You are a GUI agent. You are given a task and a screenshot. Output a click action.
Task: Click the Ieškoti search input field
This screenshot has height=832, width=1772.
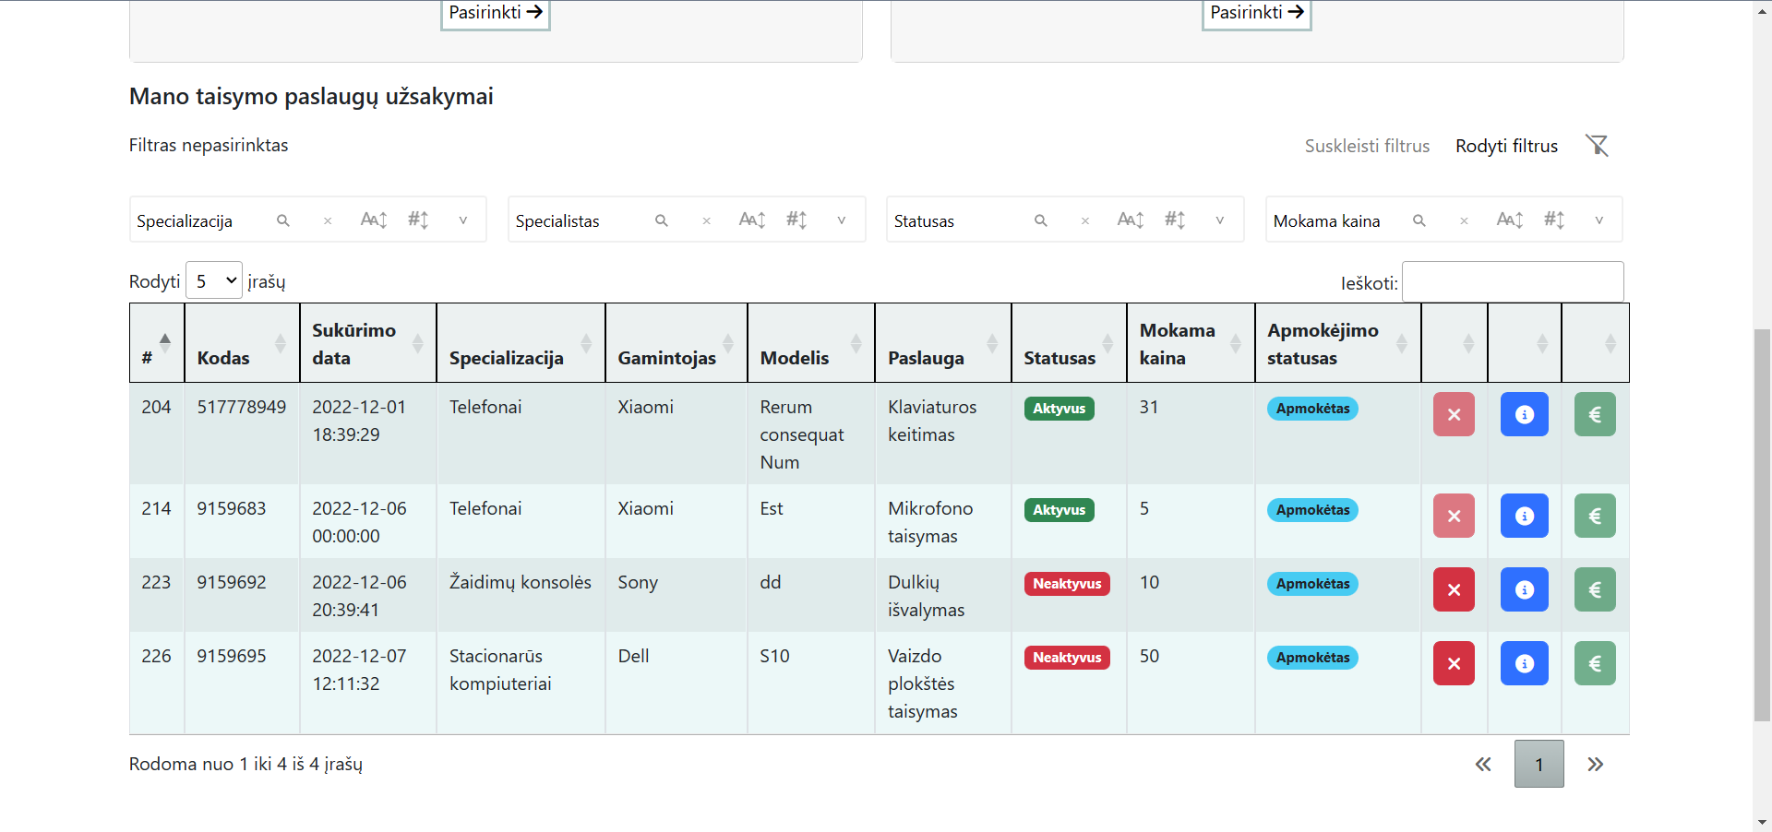coord(1513,281)
